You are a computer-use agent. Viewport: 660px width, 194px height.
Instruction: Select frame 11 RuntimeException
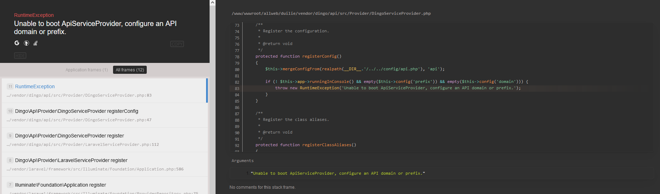pyautogui.click(x=105, y=91)
